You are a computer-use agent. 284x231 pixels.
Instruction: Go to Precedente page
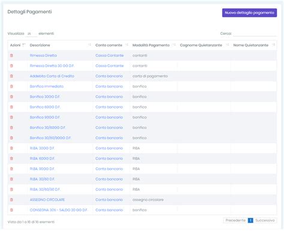[x=235, y=220]
